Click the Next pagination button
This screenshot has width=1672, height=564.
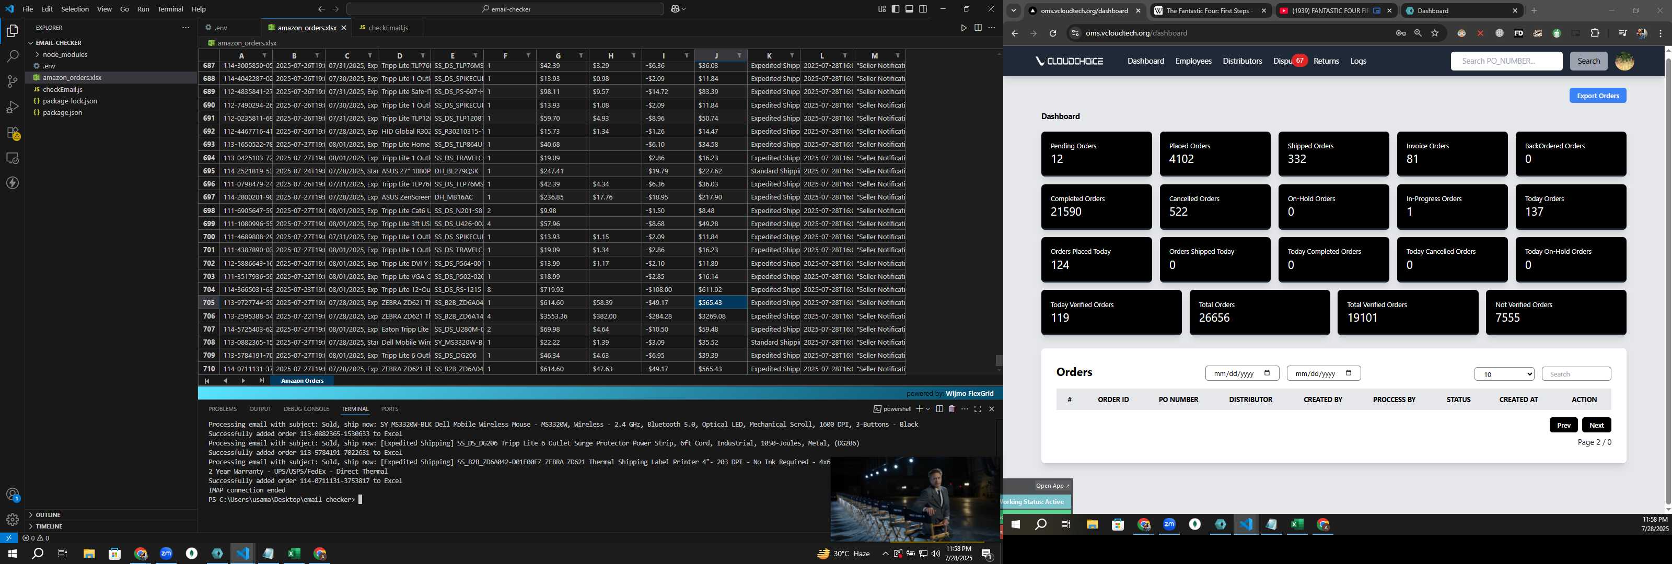(1596, 425)
